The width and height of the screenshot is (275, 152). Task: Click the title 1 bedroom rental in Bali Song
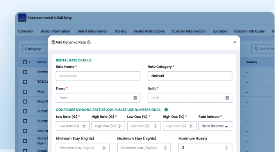[49, 18]
